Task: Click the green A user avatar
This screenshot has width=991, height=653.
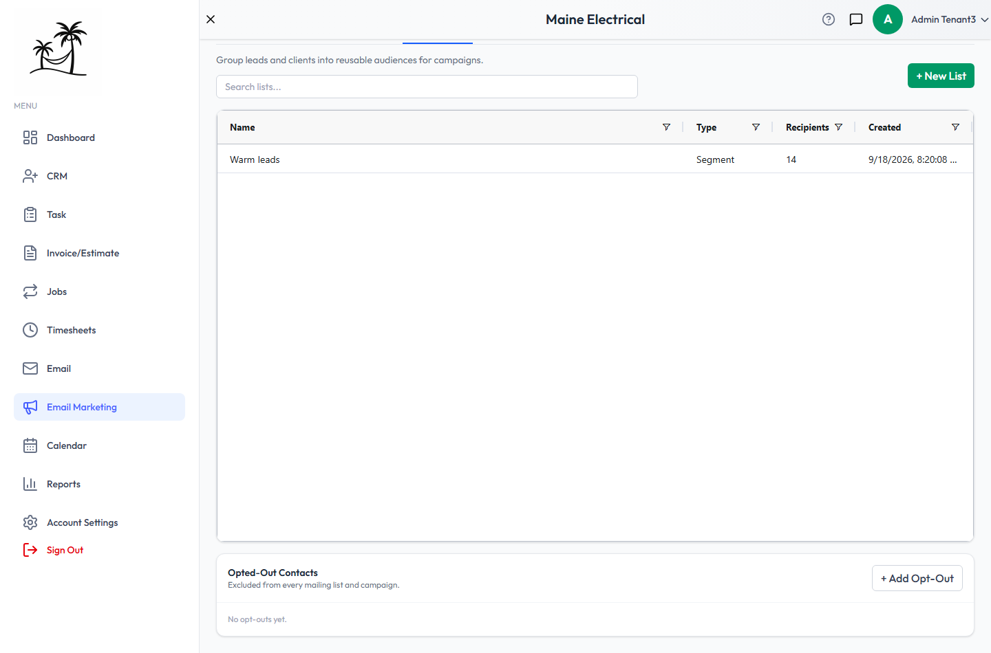Action: pyautogui.click(x=888, y=19)
